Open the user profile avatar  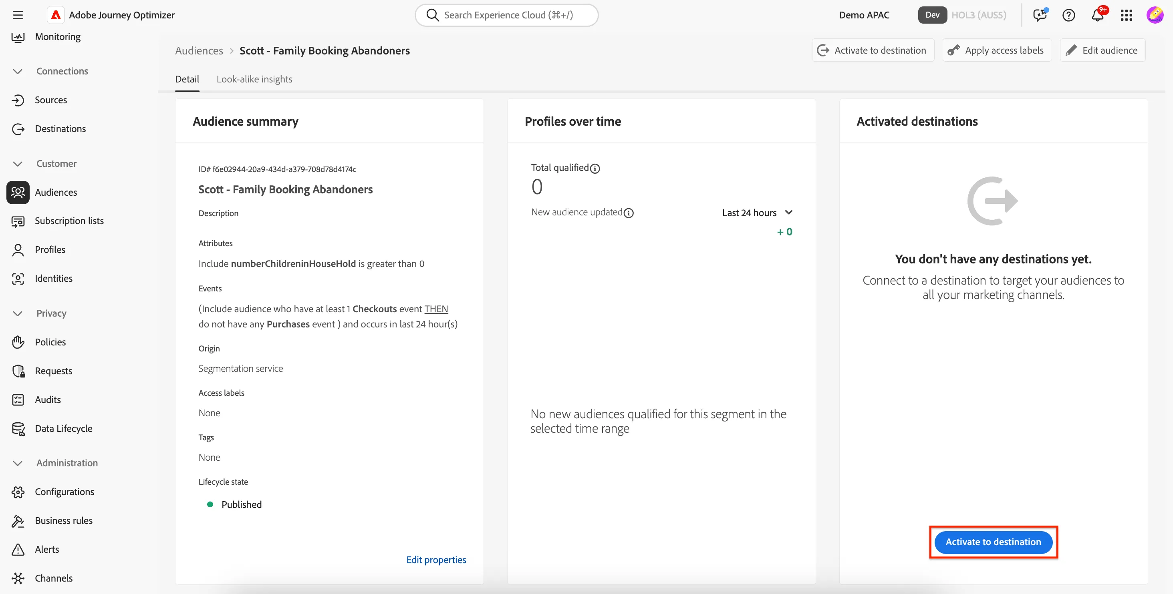click(x=1155, y=15)
